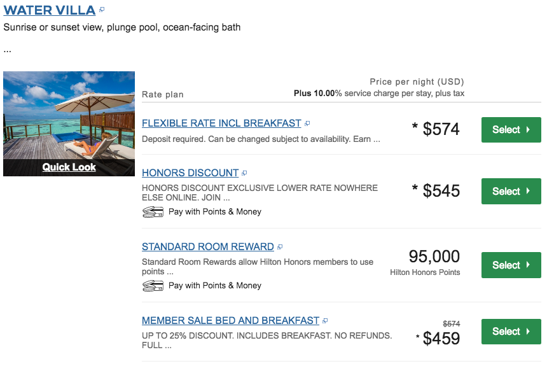Image resolution: width=547 pixels, height=366 pixels.
Task: Expand the room description ellipsis
Action: pos(8,49)
